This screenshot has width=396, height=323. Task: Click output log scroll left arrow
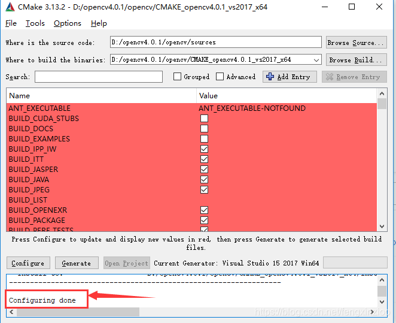11,312
